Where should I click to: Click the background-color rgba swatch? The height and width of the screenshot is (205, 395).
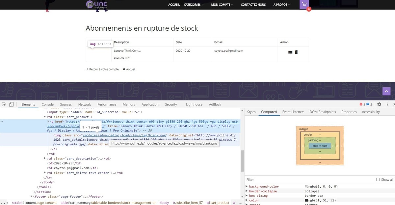coord(306,187)
